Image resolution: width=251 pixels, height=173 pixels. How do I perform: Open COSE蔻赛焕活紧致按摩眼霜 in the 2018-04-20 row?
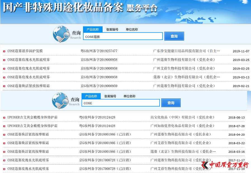(28, 134)
